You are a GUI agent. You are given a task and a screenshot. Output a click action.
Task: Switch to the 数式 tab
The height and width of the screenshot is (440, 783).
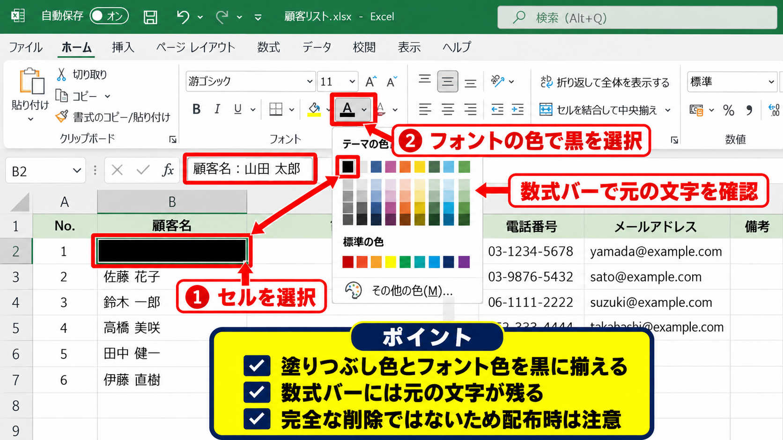click(x=268, y=47)
